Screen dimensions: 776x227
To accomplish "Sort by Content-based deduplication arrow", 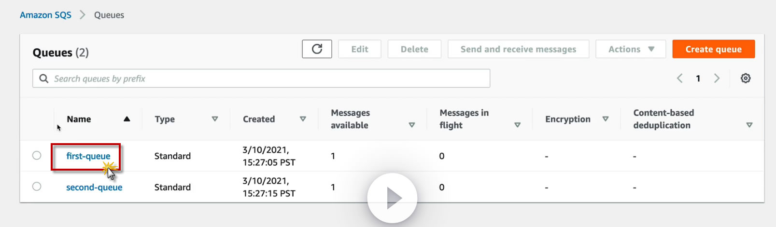I will coord(749,125).
